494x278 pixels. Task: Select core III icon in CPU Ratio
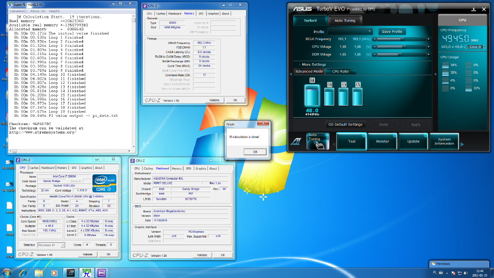343,84
